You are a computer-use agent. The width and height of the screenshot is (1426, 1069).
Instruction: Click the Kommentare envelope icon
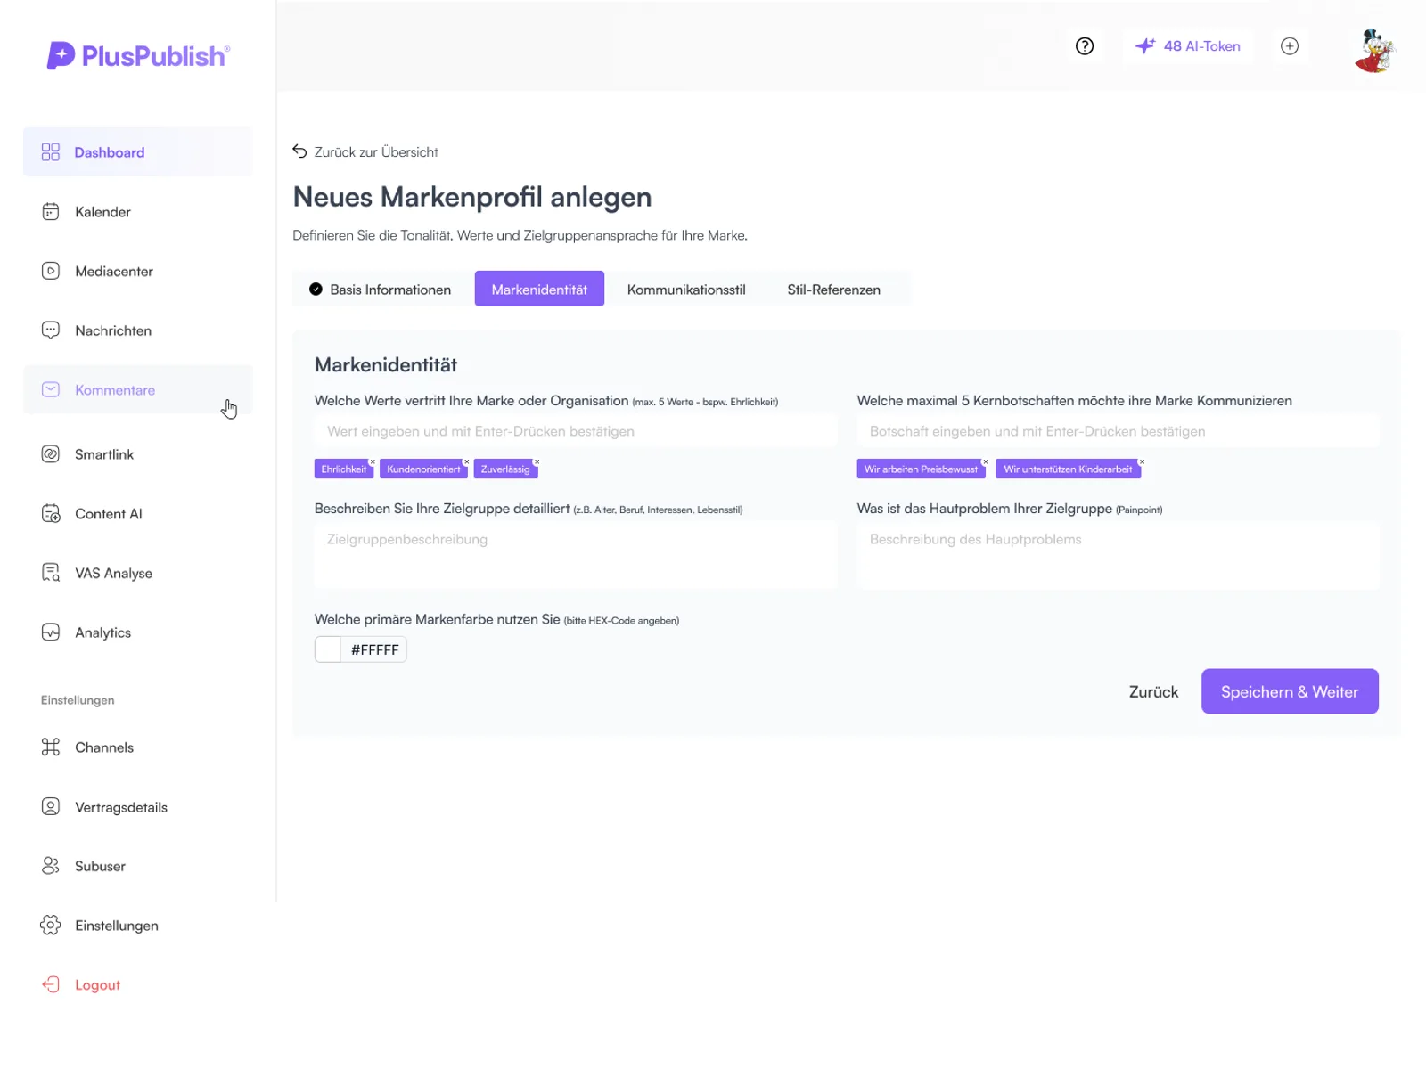(51, 390)
